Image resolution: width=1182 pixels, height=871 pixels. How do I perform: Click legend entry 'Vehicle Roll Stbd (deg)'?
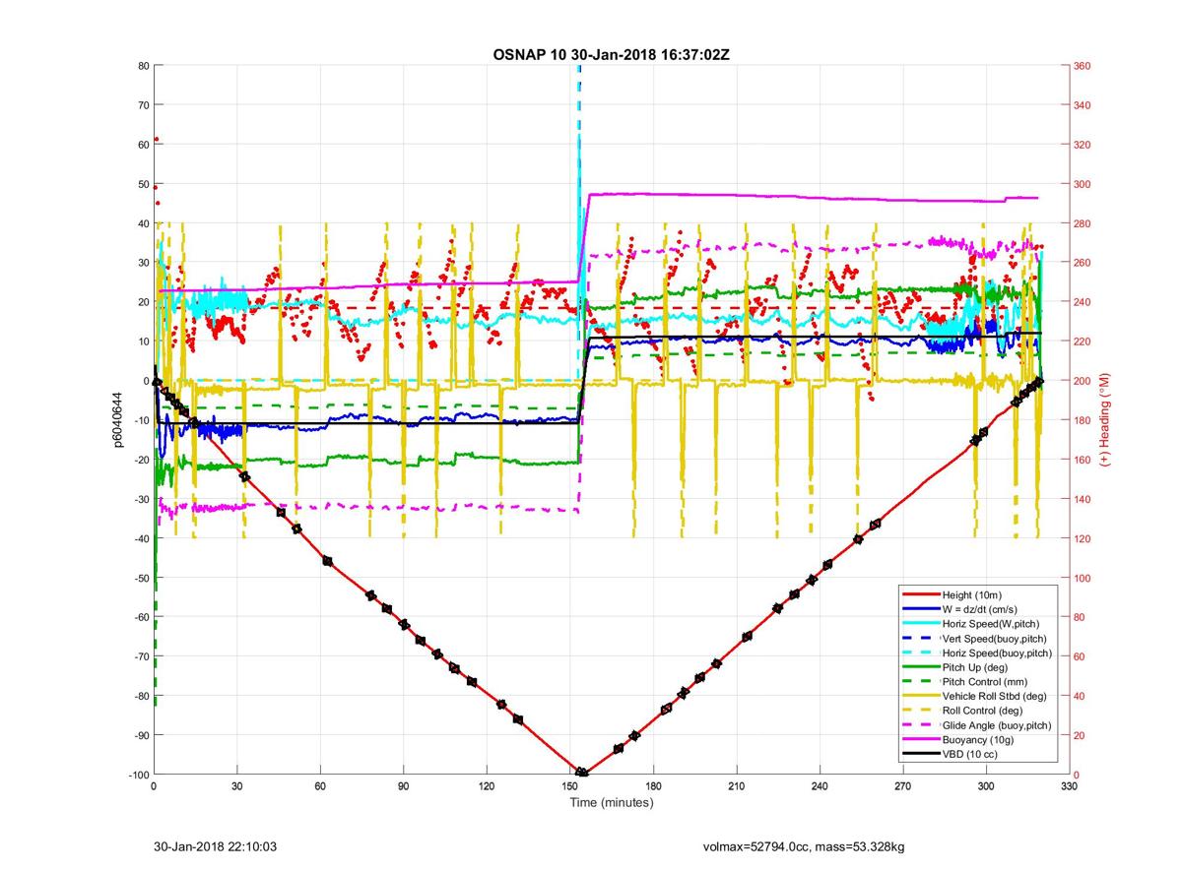[x=995, y=696]
